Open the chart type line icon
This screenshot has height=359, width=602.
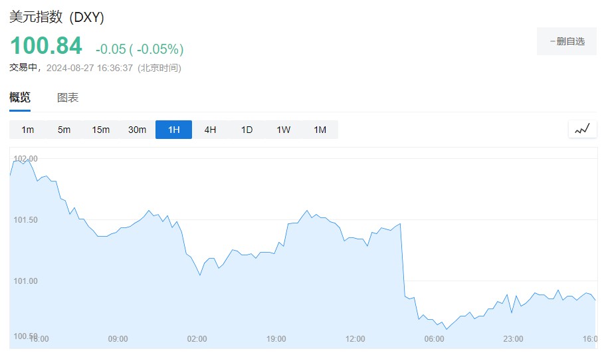coord(582,130)
